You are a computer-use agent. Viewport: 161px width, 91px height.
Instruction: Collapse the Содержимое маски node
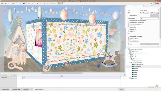tap(130, 63)
